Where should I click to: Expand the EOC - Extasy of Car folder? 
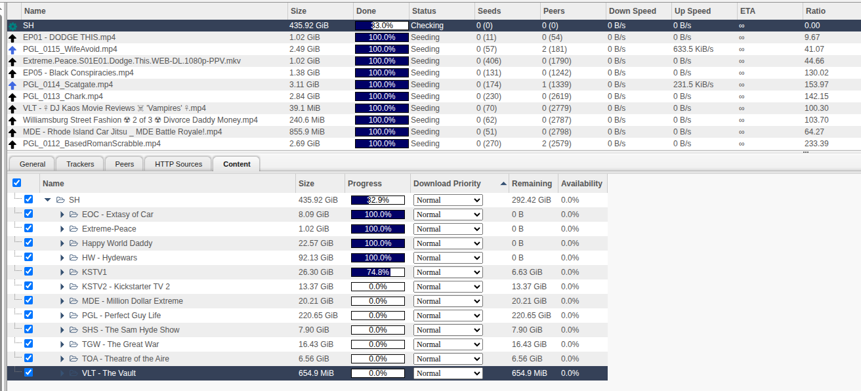(62, 215)
